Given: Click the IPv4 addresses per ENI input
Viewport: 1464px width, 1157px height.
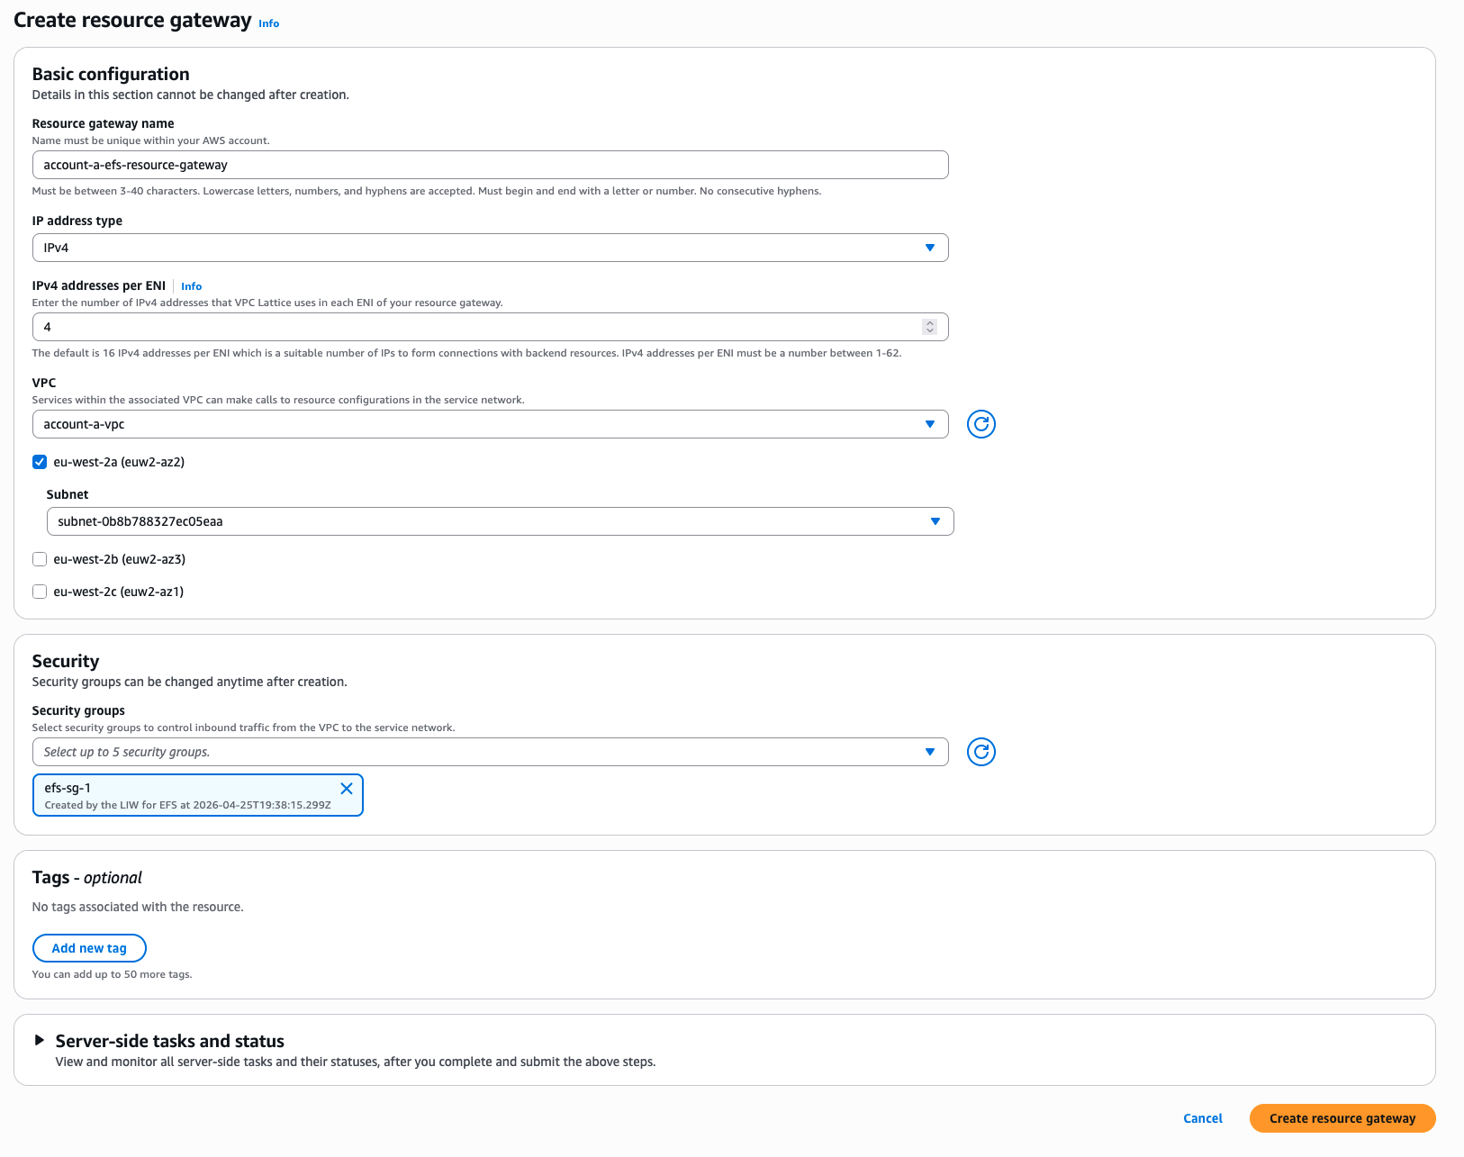Looking at the screenshot, I should tap(477, 327).
